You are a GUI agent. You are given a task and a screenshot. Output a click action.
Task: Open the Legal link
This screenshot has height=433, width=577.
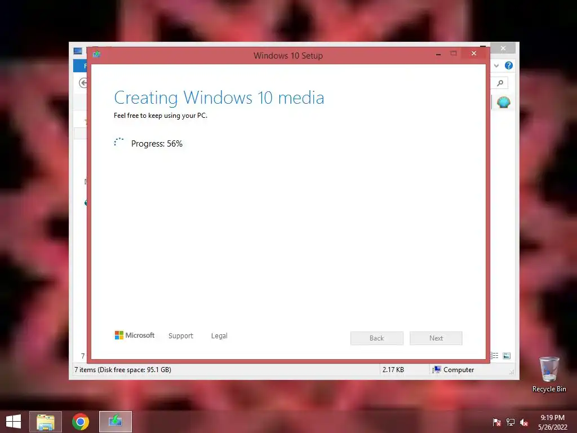pos(219,336)
